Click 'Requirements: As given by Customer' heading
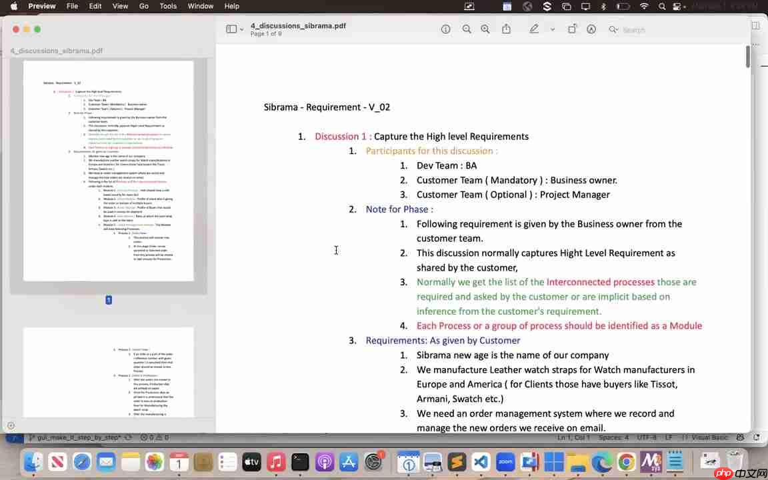 coord(443,341)
